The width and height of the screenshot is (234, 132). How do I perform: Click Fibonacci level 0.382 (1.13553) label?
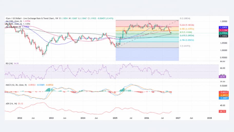[187, 29]
